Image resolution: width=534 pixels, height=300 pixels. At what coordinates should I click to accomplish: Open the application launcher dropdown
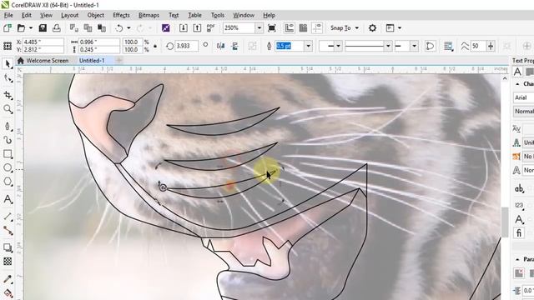pyautogui.click(x=399, y=27)
